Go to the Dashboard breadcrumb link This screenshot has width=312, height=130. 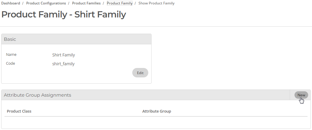11,3
